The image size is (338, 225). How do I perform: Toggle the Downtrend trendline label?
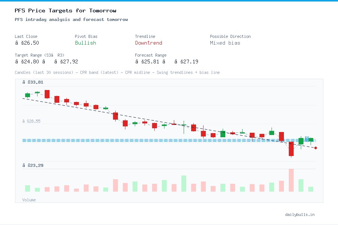148,43
